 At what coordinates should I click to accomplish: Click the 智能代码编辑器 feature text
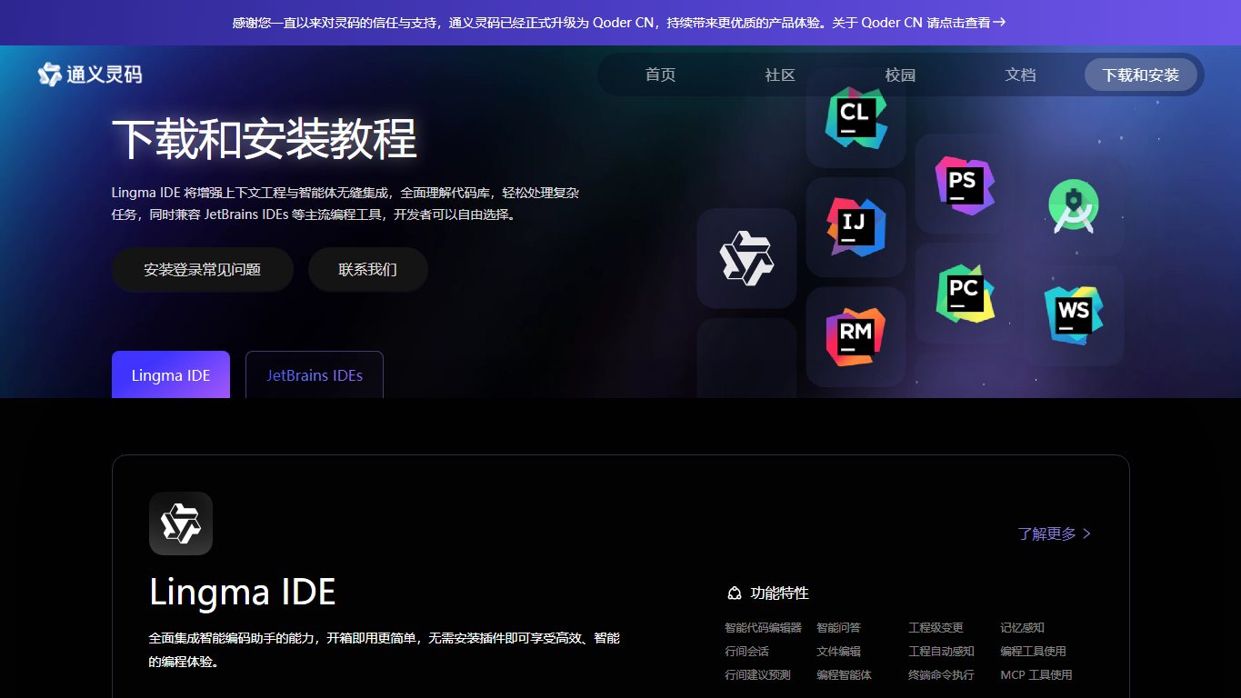coord(764,627)
